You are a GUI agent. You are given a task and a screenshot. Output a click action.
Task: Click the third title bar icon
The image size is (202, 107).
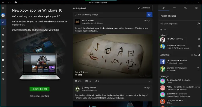[x=15, y=2]
